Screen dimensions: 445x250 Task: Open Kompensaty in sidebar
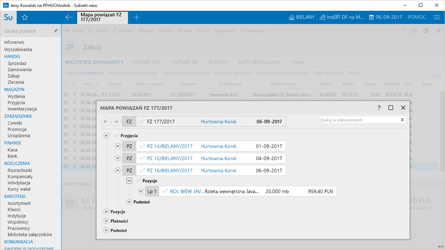(x=20, y=176)
